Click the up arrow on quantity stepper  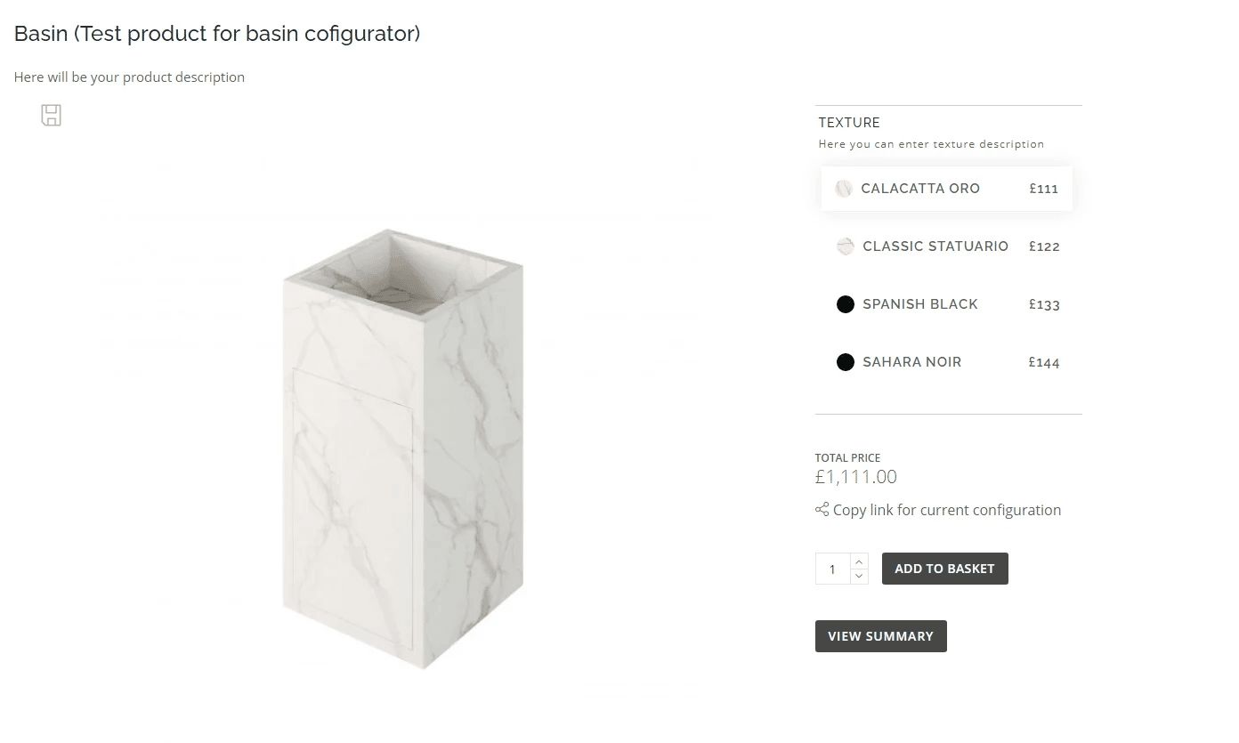click(x=858, y=561)
